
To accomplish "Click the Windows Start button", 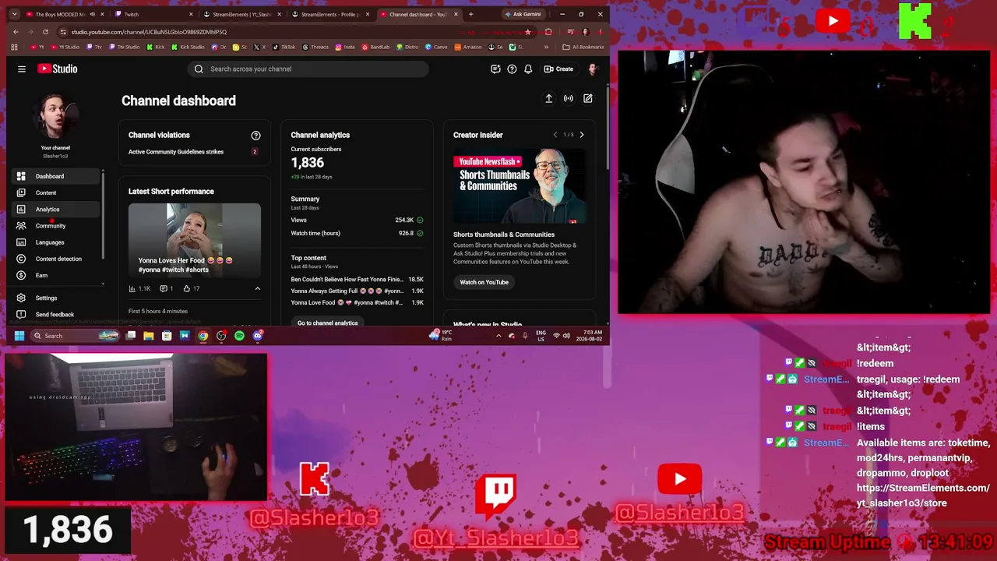I will pos(19,336).
